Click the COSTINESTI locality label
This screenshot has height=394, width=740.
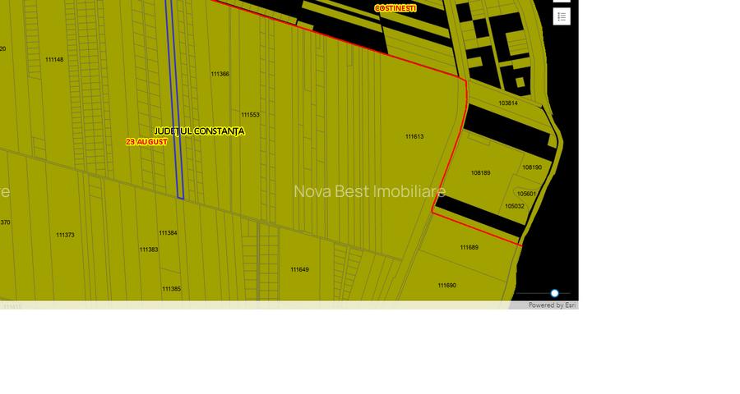[395, 8]
